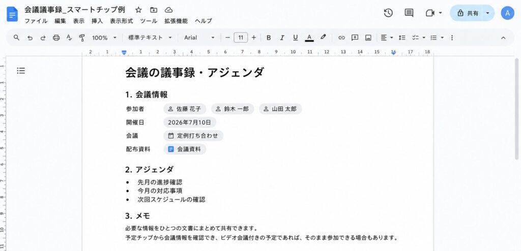
Task: Click the account avatar A
Action: [507, 13]
